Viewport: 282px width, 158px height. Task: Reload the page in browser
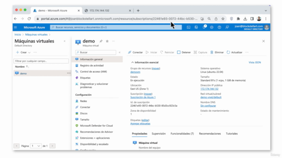pyautogui.click(x=29, y=18)
